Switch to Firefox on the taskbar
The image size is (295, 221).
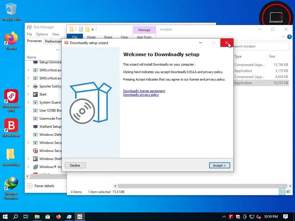[58, 217]
